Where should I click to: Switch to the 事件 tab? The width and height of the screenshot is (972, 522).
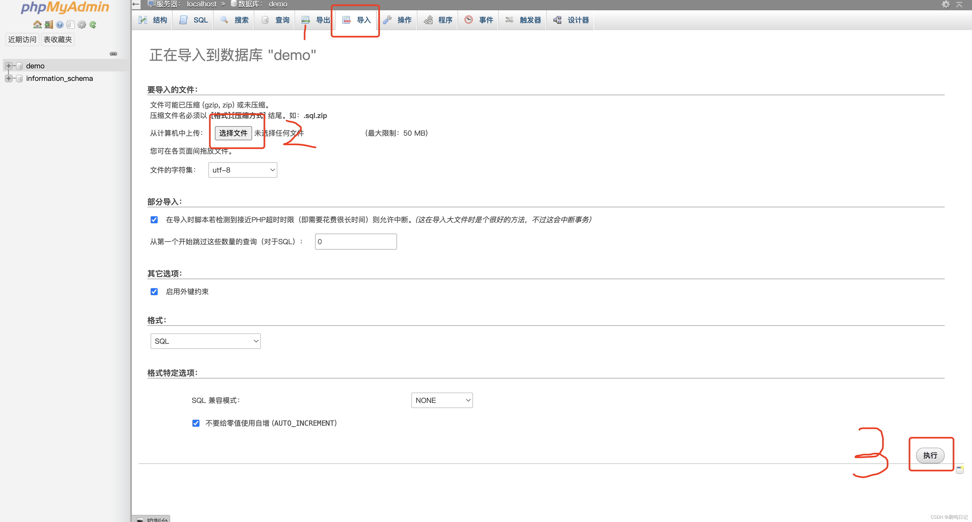coord(478,20)
